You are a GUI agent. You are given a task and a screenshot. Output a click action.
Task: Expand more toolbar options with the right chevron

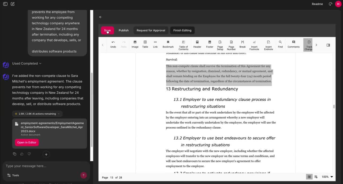316,45
